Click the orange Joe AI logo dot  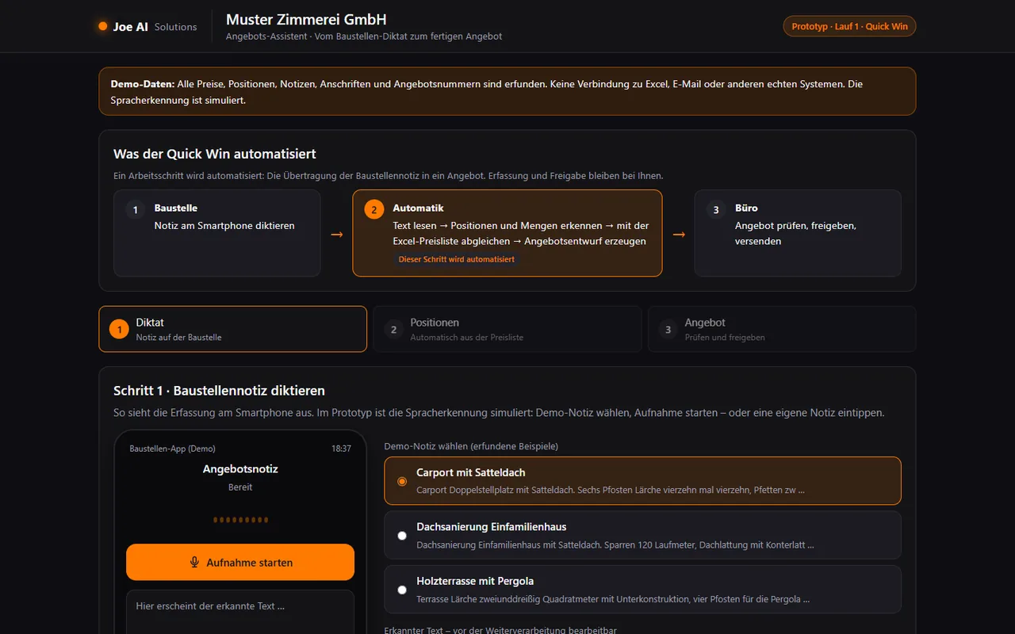tap(103, 26)
